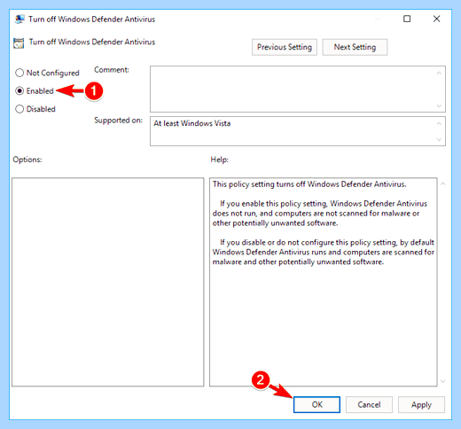Go to Next Setting
Viewport: 461px width, 429px height.
point(355,47)
